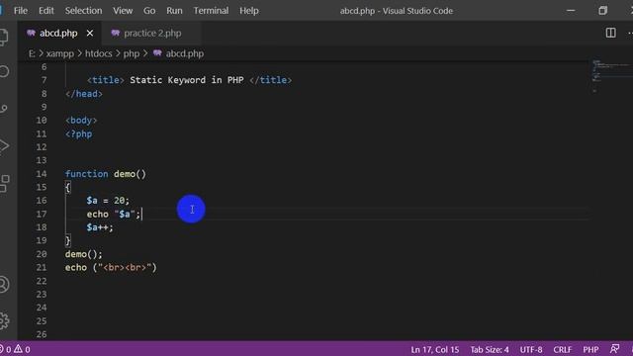Open the Terminal menu
Viewport: 633px width, 356px height.
[211, 11]
